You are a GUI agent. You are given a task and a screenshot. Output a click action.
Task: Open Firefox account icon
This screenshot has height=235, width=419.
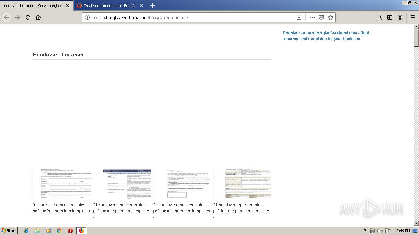click(400, 17)
